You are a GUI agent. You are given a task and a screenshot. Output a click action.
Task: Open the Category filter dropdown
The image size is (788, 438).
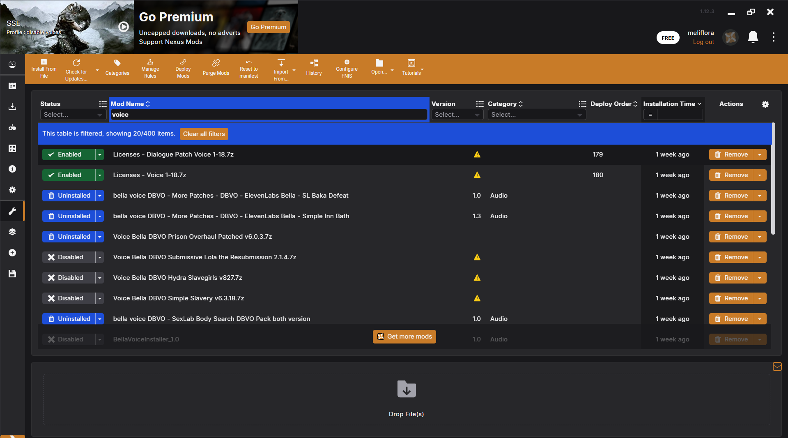tap(537, 115)
